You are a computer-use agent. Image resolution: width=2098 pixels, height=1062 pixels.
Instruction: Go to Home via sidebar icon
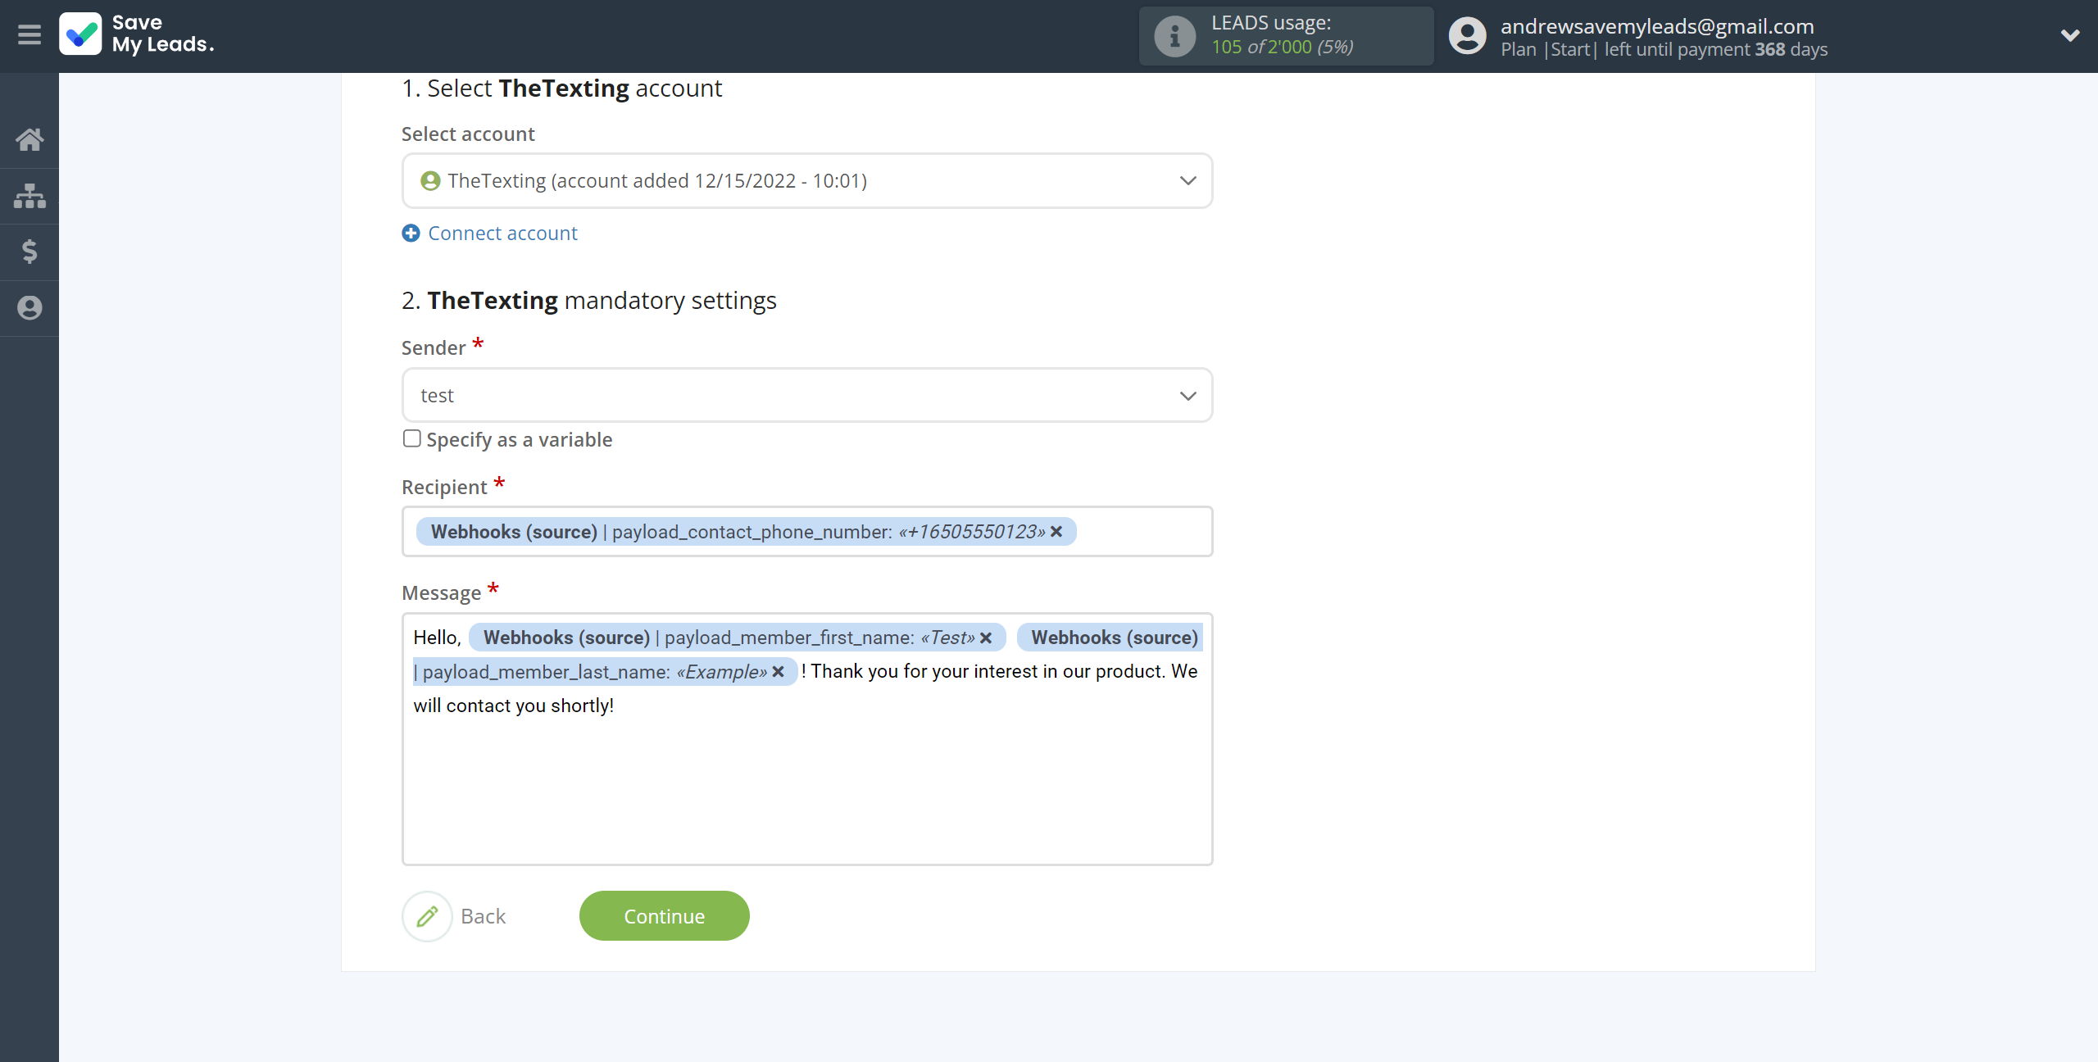(x=30, y=140)
